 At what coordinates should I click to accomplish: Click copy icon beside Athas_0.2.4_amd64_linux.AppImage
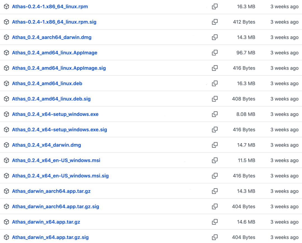point(215,53)
